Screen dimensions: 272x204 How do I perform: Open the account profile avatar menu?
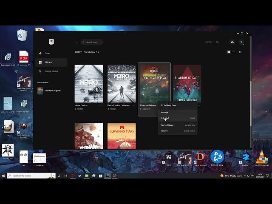(x=241, y=42)
